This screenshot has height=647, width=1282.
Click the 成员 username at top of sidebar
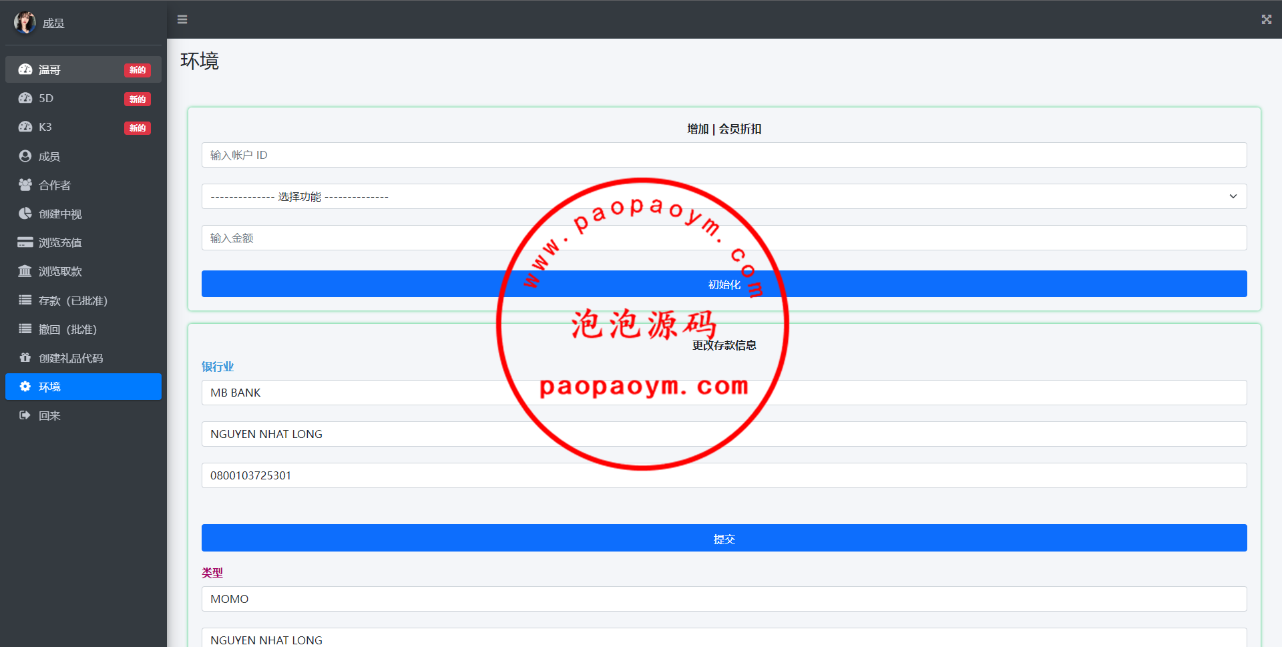[53, 23]
